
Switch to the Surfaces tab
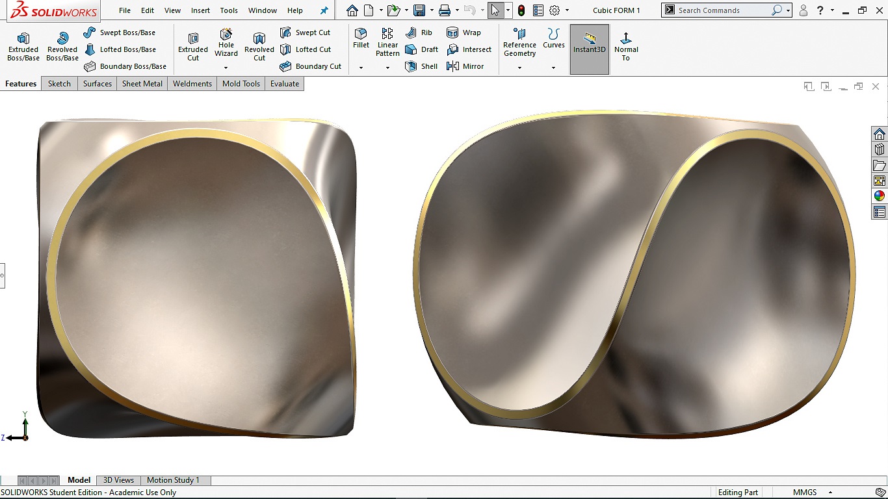pos(98,84)
